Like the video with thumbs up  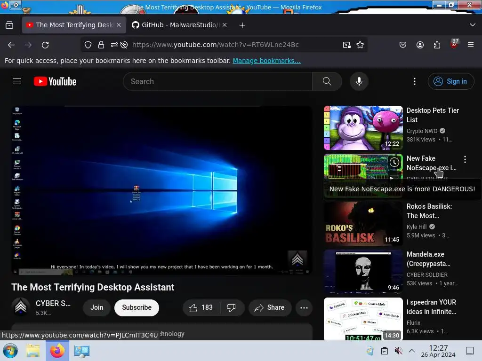click(201, 307)
